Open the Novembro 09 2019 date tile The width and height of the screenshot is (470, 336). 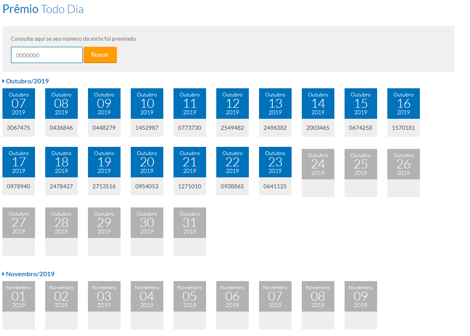point(361,297)
